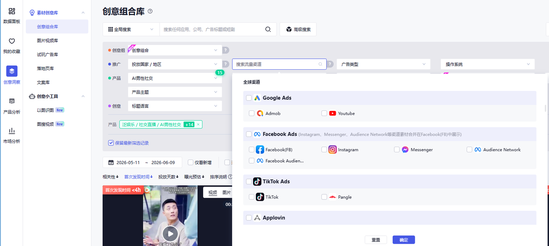The image size is (549, 246).
Task: Open the 广告类型 dropdown
Action: coord(384,64)
